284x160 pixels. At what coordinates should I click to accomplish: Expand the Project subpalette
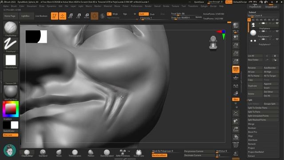click(x=252, y=148)
